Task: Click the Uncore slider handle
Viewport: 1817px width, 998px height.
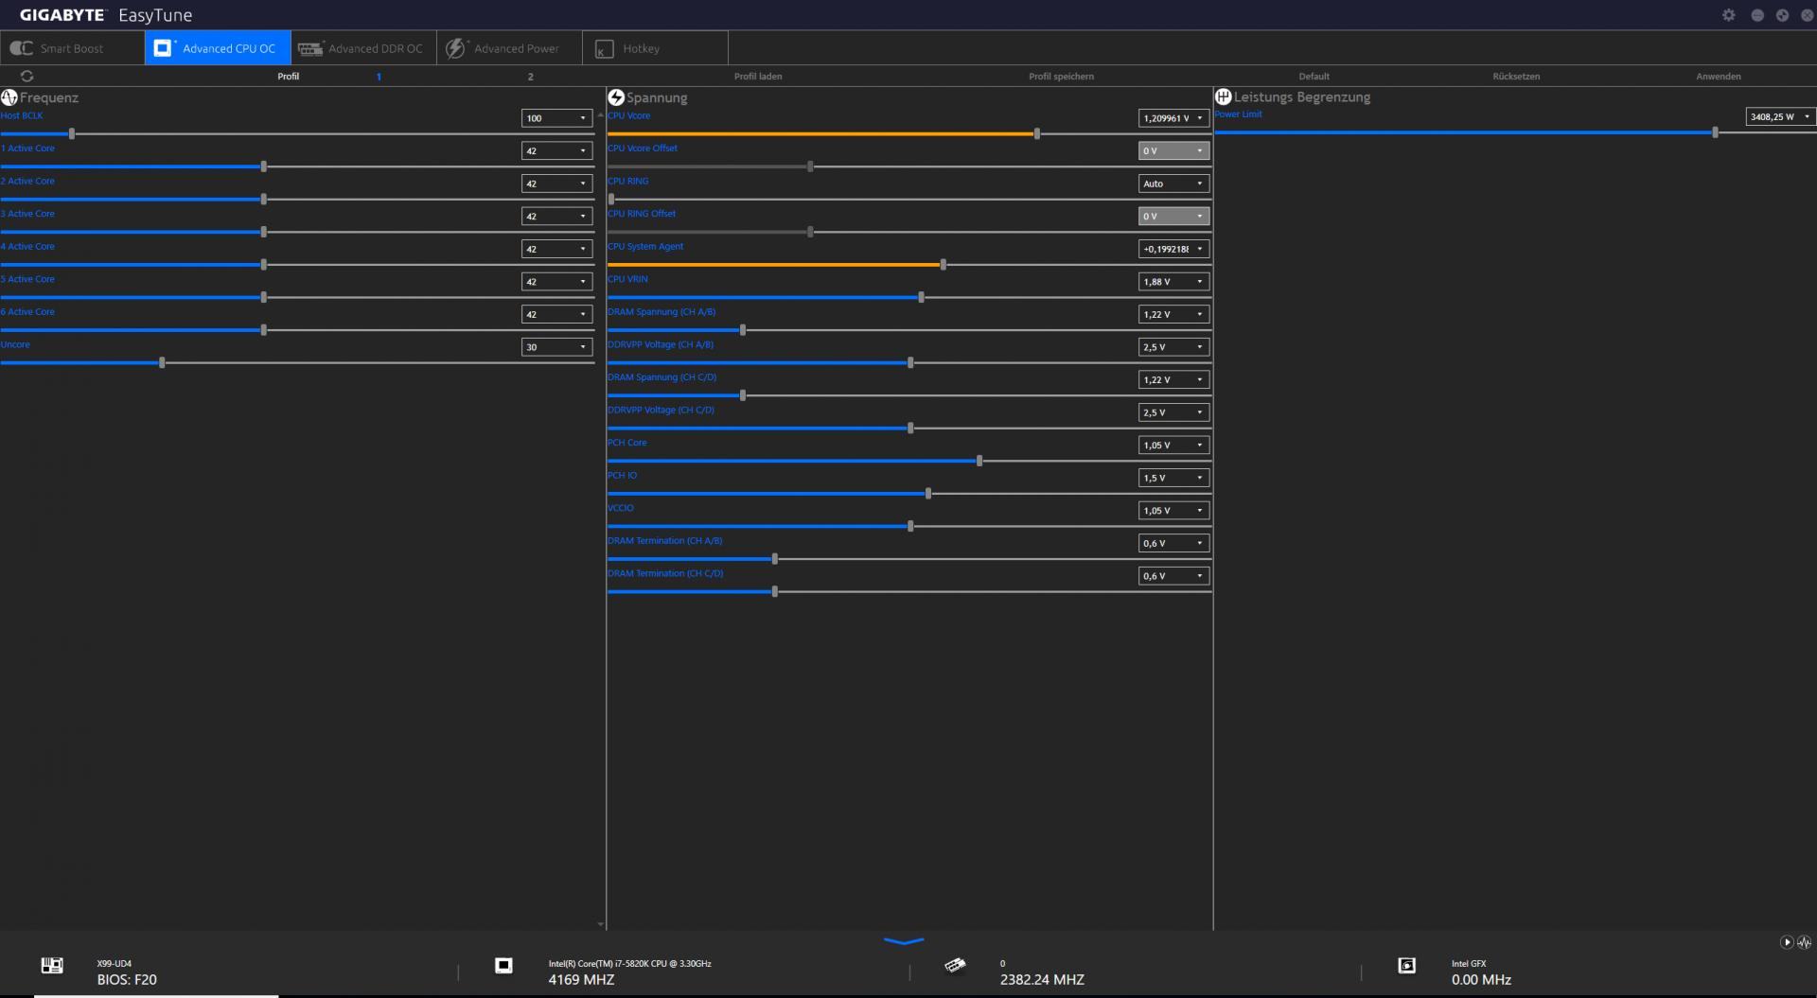Action: (162, 362)
